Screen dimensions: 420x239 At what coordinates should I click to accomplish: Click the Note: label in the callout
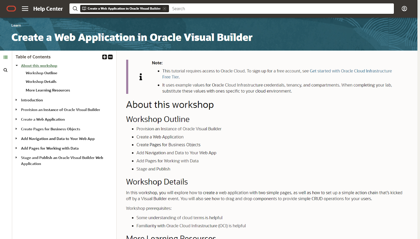tap(157, 63)
